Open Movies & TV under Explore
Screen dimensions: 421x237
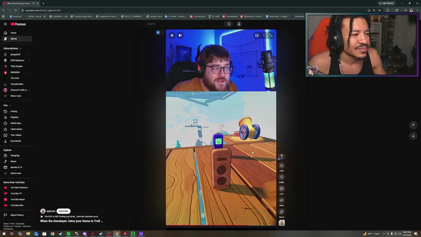16,167
